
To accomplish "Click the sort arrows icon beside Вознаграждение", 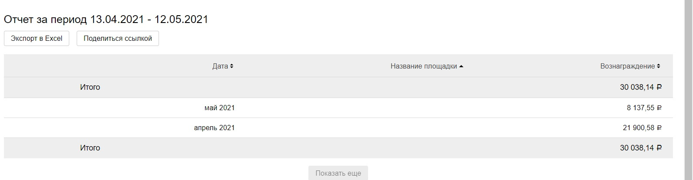I will (x=659, y=66).
